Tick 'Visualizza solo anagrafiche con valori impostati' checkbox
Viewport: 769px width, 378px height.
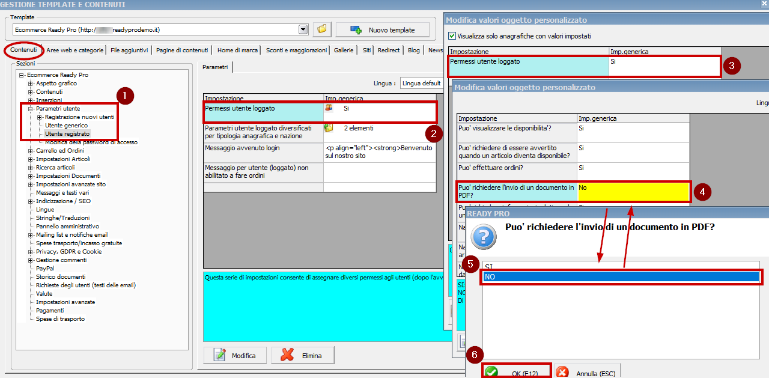click(x=452, y=36)
